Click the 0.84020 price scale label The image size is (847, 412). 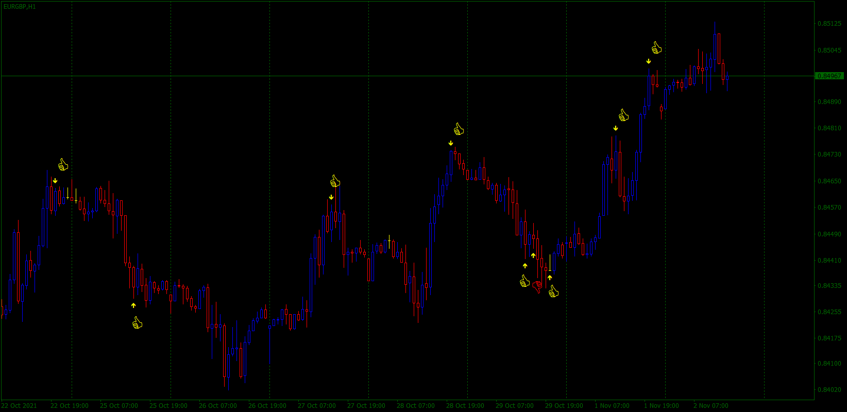829,390
